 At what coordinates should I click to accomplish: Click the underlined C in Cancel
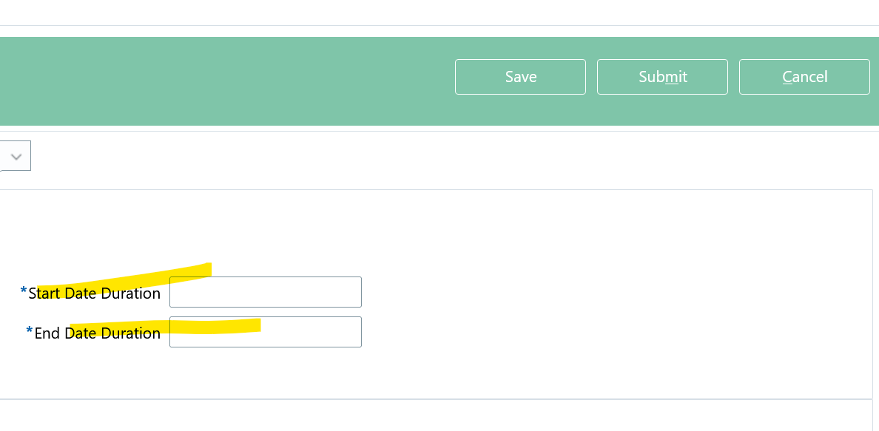(787, 76)
